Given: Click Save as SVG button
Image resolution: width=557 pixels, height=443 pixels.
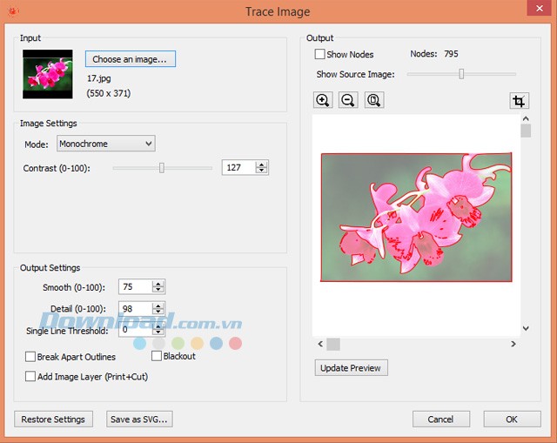Looking at the screenshot, I should 139,420.
